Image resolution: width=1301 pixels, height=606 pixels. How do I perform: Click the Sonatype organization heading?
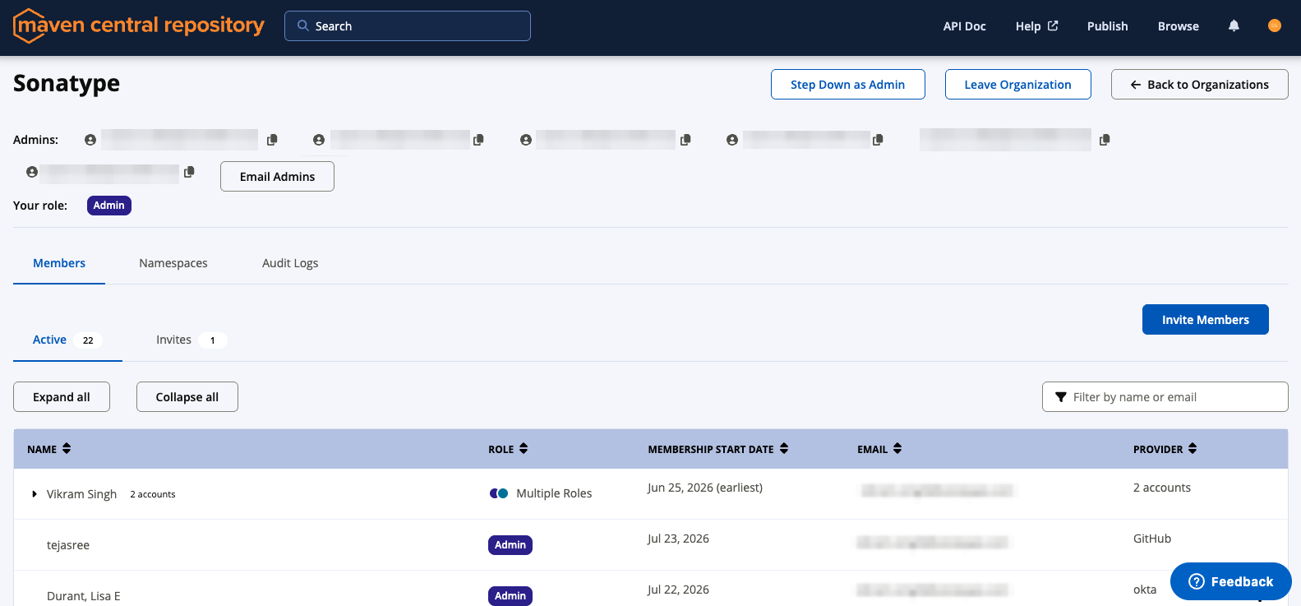point(67,83)
